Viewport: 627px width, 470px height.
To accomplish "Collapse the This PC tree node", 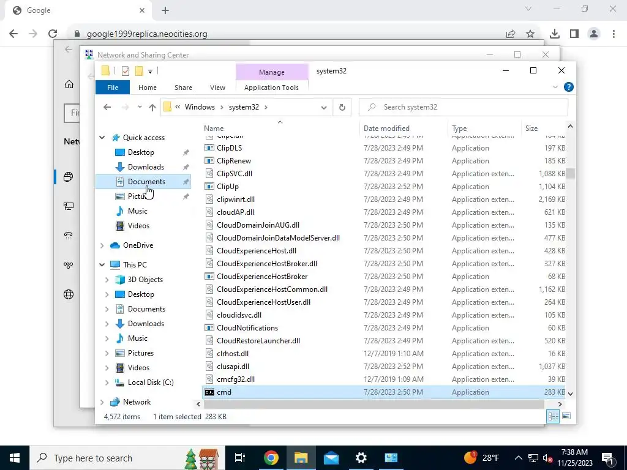I will (102, 264).
